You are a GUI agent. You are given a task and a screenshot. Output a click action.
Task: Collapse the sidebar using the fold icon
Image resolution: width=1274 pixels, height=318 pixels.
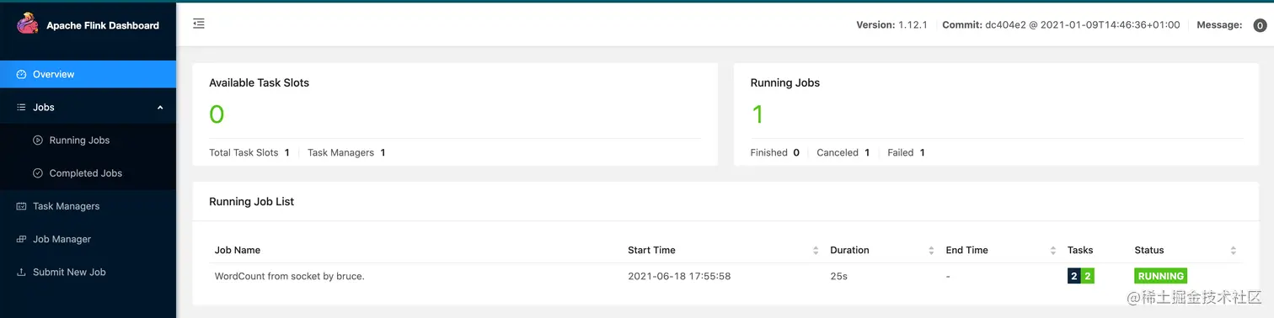[x=199, y=24]
